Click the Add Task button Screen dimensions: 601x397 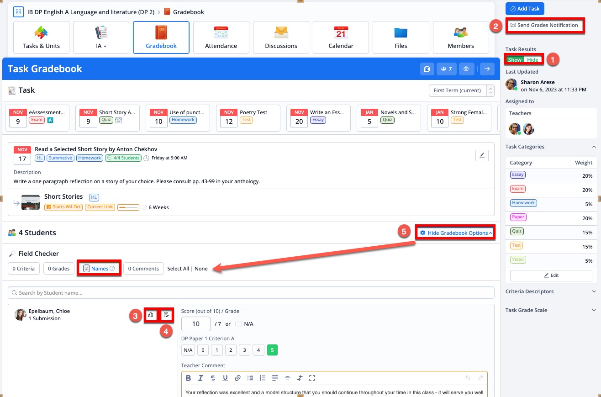point(524,9)
